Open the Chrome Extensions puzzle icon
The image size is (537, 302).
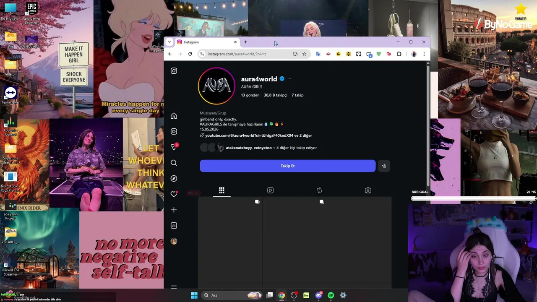pos(399,54)
